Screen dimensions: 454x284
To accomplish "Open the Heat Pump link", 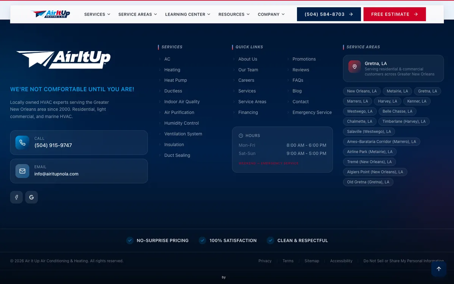I will (x=176, y=80).
